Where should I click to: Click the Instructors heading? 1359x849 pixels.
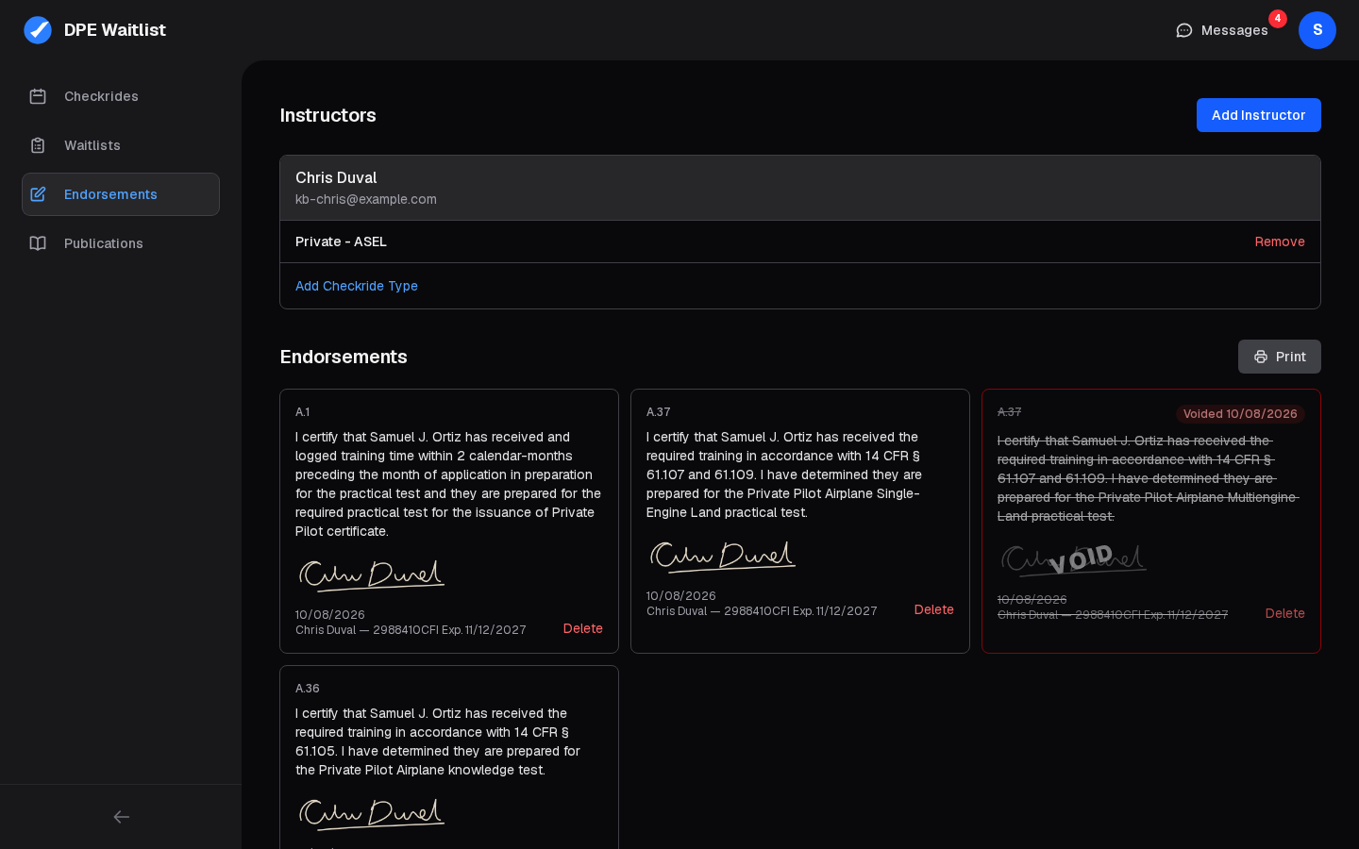327,115
